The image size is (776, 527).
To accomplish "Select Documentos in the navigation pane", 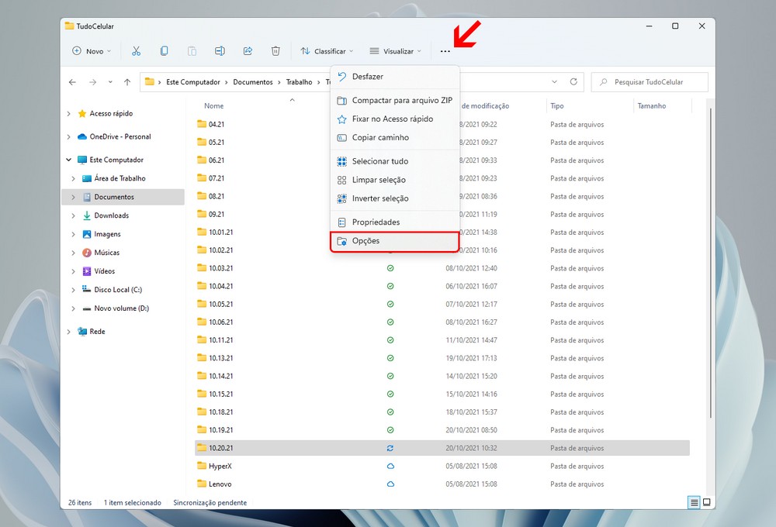I will pos(123,197).
